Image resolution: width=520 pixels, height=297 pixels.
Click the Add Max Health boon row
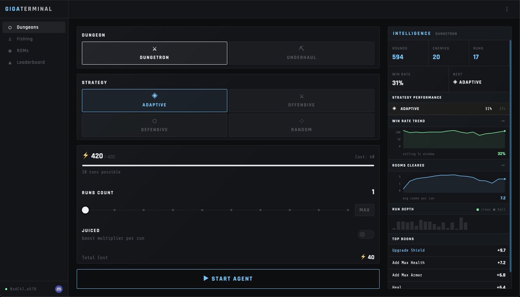click(x=449, y=262)
